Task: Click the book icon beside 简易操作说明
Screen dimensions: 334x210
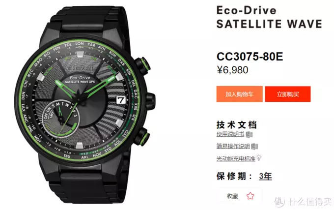Action: (x=254, y=147)
